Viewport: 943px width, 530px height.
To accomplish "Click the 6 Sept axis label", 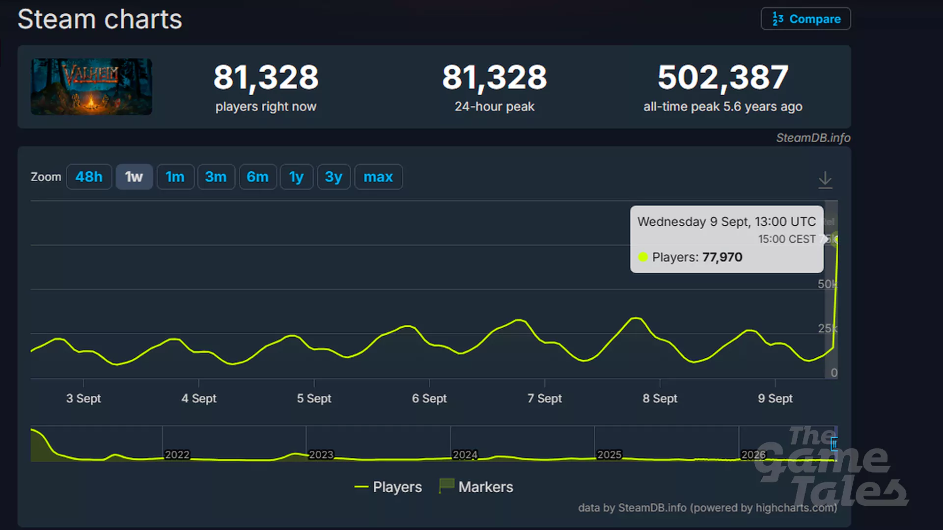I will click(x=429, y=398).
